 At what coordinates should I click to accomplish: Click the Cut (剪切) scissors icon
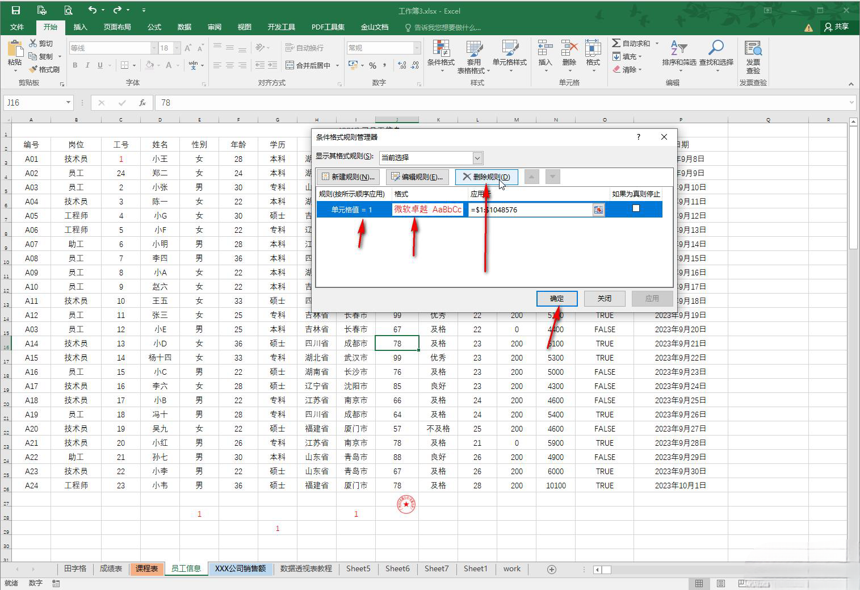(x=33, y=43)
